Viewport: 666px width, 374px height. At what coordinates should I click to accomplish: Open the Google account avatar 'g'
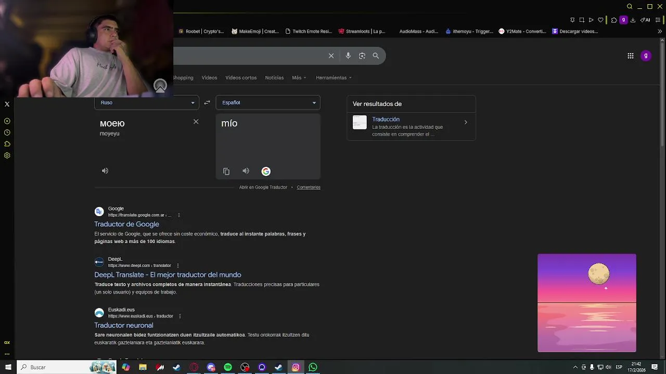click(646, 56)
